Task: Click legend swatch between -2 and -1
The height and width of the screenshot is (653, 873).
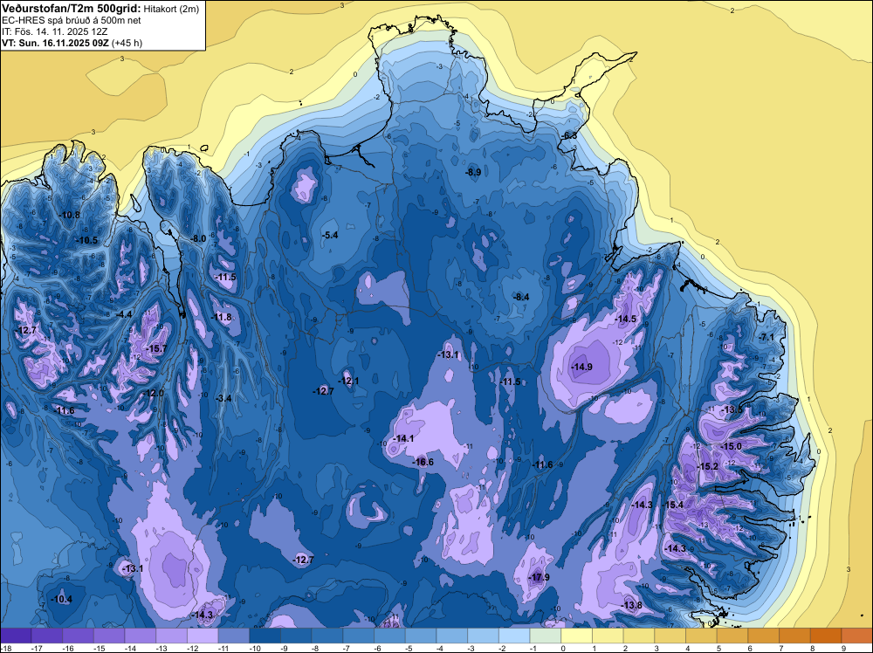Action: 514,636
